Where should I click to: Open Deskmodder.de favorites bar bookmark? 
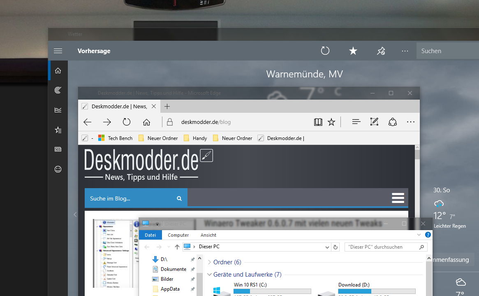click(x=281, y=138)
